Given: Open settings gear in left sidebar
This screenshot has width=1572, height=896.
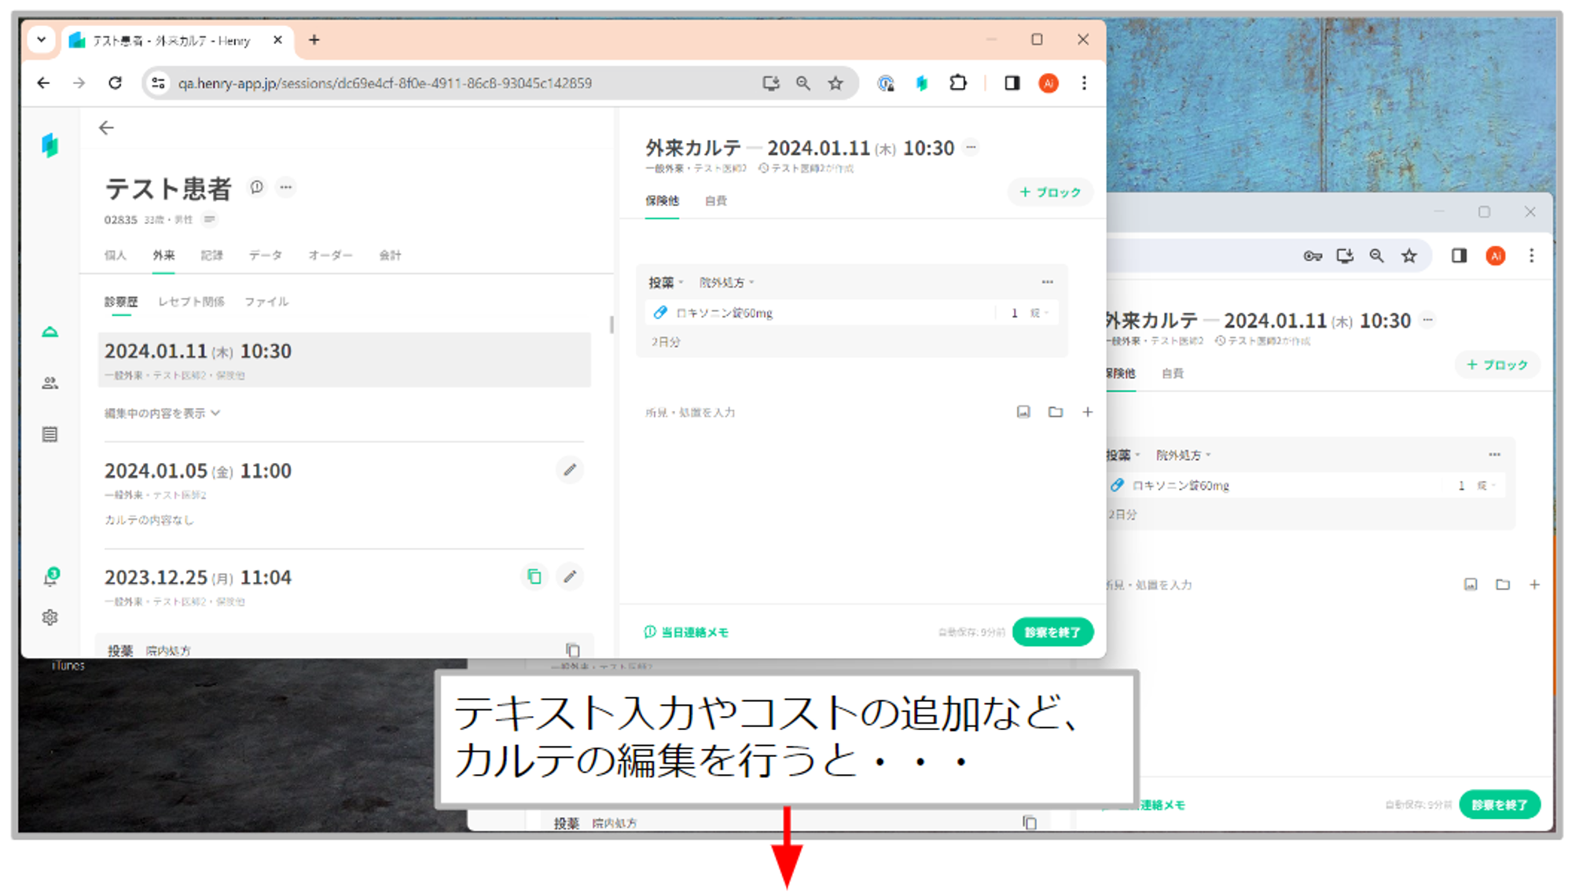Looking at the screenshot, I should point(50,618).
